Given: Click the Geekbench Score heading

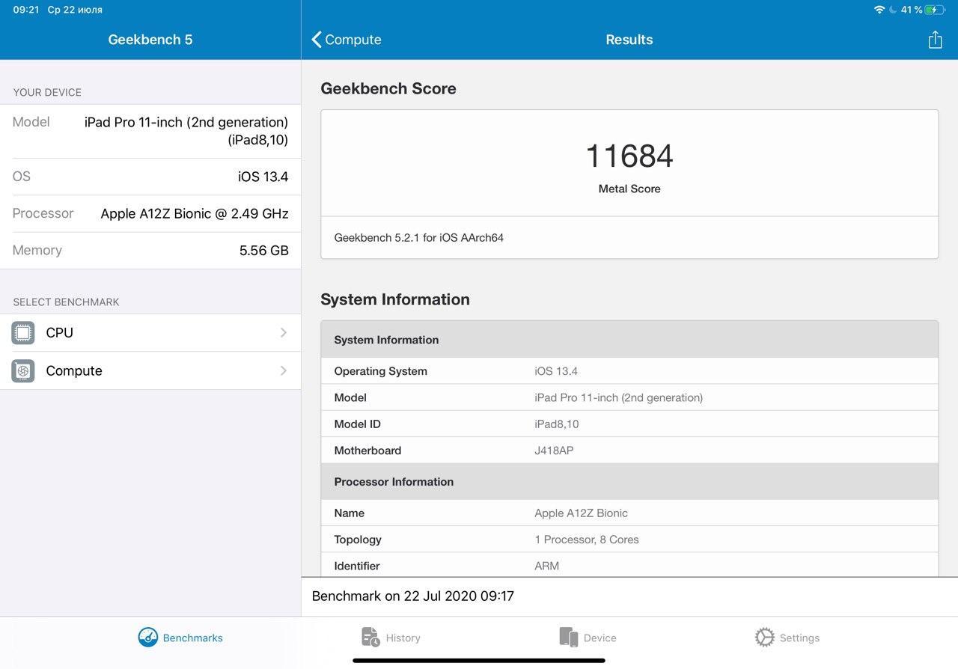Looking at the screenshot, I should [388, 88].
